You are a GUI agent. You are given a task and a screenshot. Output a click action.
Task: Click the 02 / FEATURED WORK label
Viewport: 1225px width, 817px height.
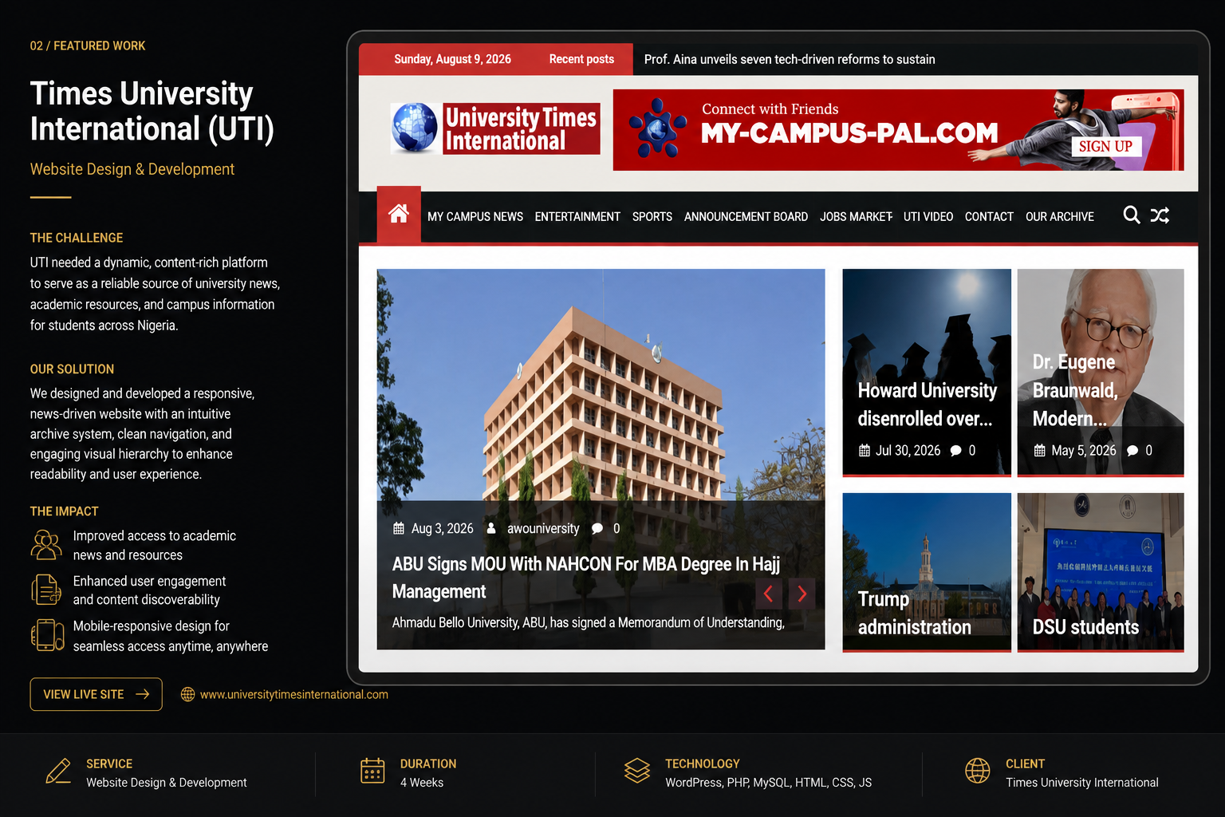(x=88, y=45)
